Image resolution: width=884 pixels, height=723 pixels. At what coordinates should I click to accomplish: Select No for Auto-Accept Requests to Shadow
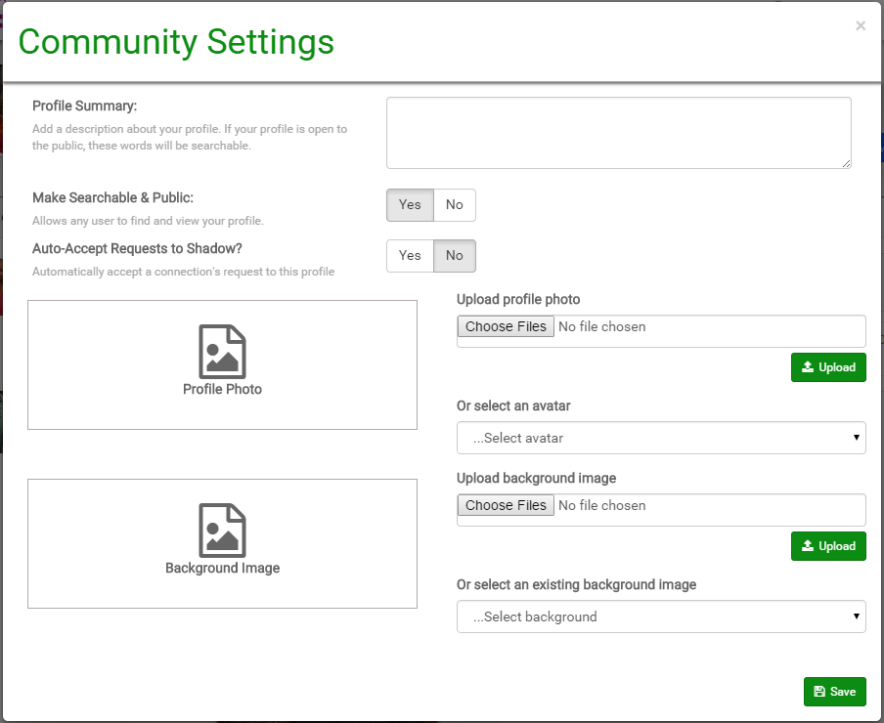(x=455, y=256)
